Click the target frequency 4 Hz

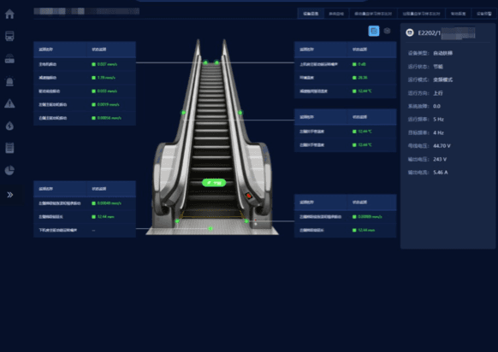click(438, 133)
